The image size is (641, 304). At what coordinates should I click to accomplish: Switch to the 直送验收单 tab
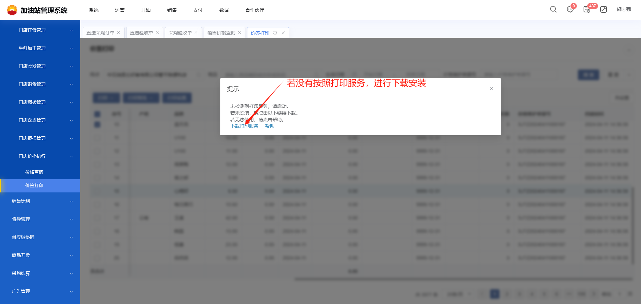click(141, 33)
